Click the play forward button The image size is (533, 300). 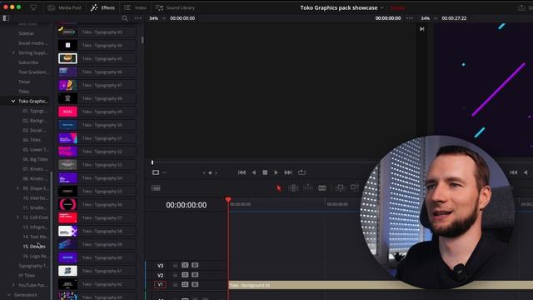[276, 172]
